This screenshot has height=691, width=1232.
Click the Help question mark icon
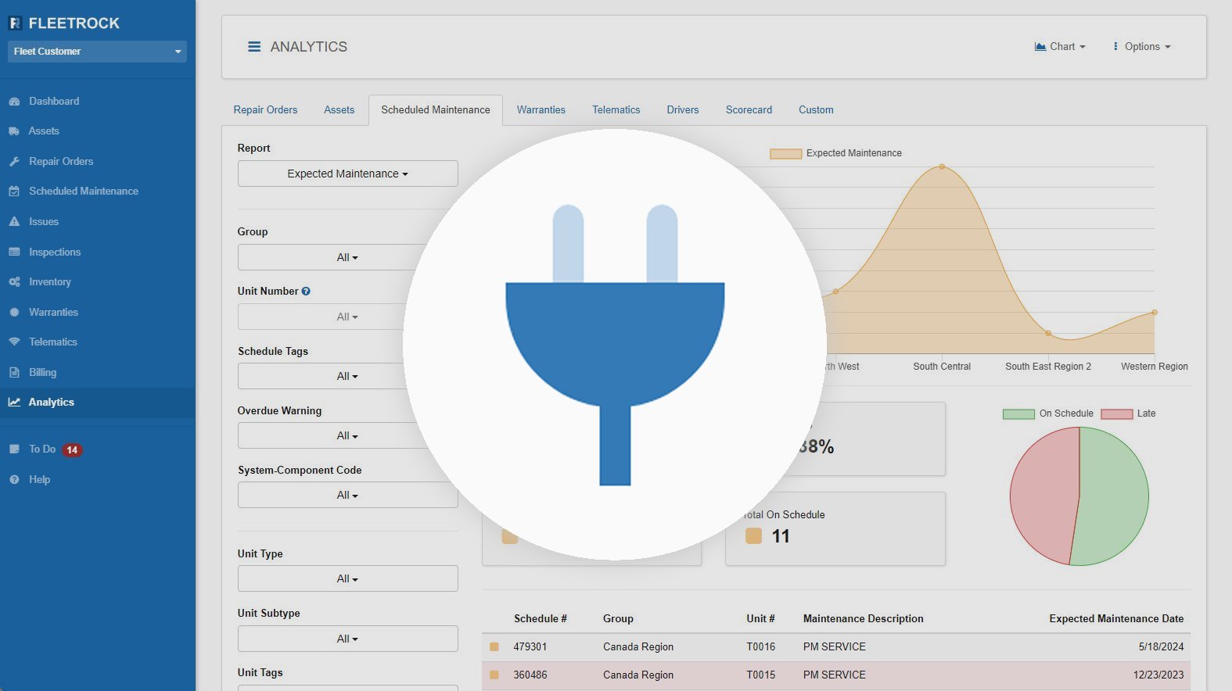[x=14, y=480]
